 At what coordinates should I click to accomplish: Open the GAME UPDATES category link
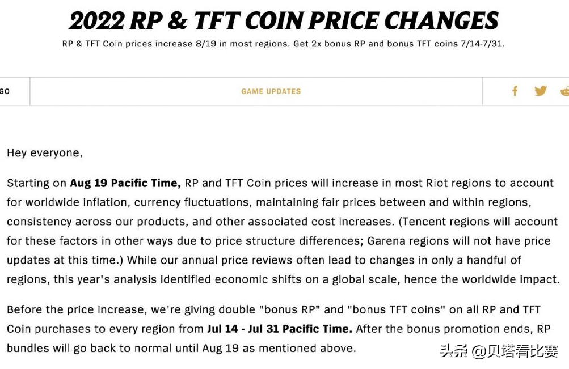271,91
